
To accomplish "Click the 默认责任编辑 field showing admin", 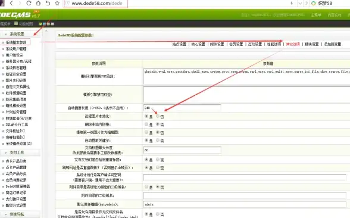I will pos(245,204).
